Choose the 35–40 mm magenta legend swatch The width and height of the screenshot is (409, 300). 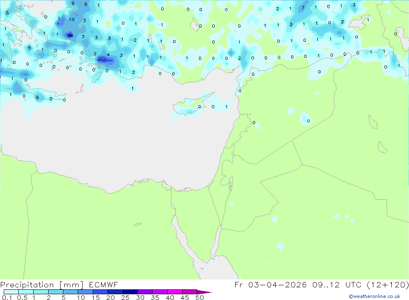(x=160, y=292)
